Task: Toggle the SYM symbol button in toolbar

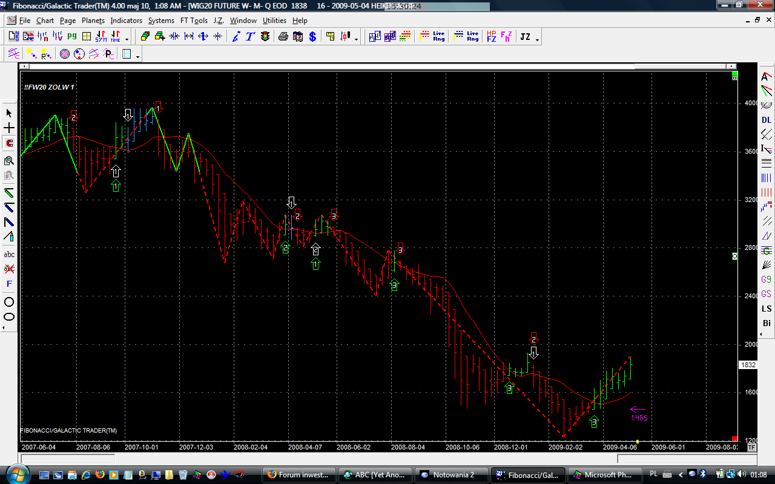Action: (101, 36)
